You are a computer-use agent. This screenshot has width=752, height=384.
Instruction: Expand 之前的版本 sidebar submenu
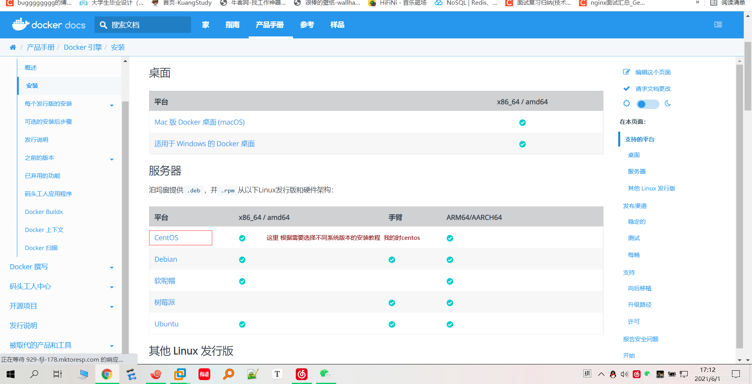tap(112, 159)
